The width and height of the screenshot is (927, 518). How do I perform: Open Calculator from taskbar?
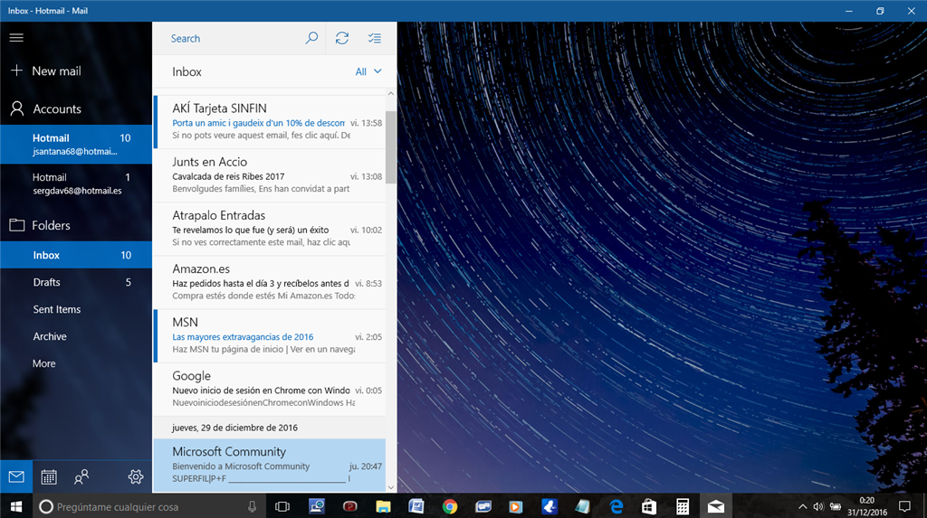click(683, 506)
